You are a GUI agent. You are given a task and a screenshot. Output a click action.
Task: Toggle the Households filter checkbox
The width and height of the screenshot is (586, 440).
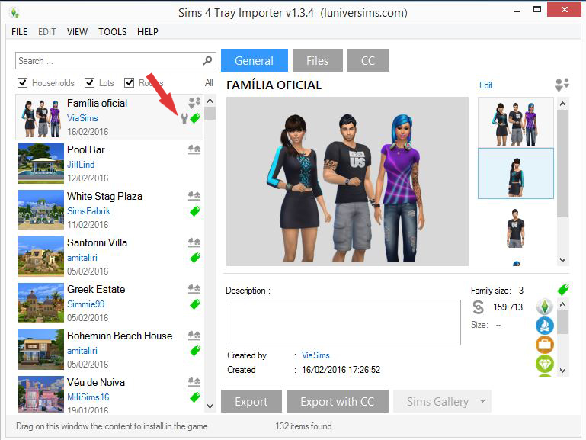point(22,82)
